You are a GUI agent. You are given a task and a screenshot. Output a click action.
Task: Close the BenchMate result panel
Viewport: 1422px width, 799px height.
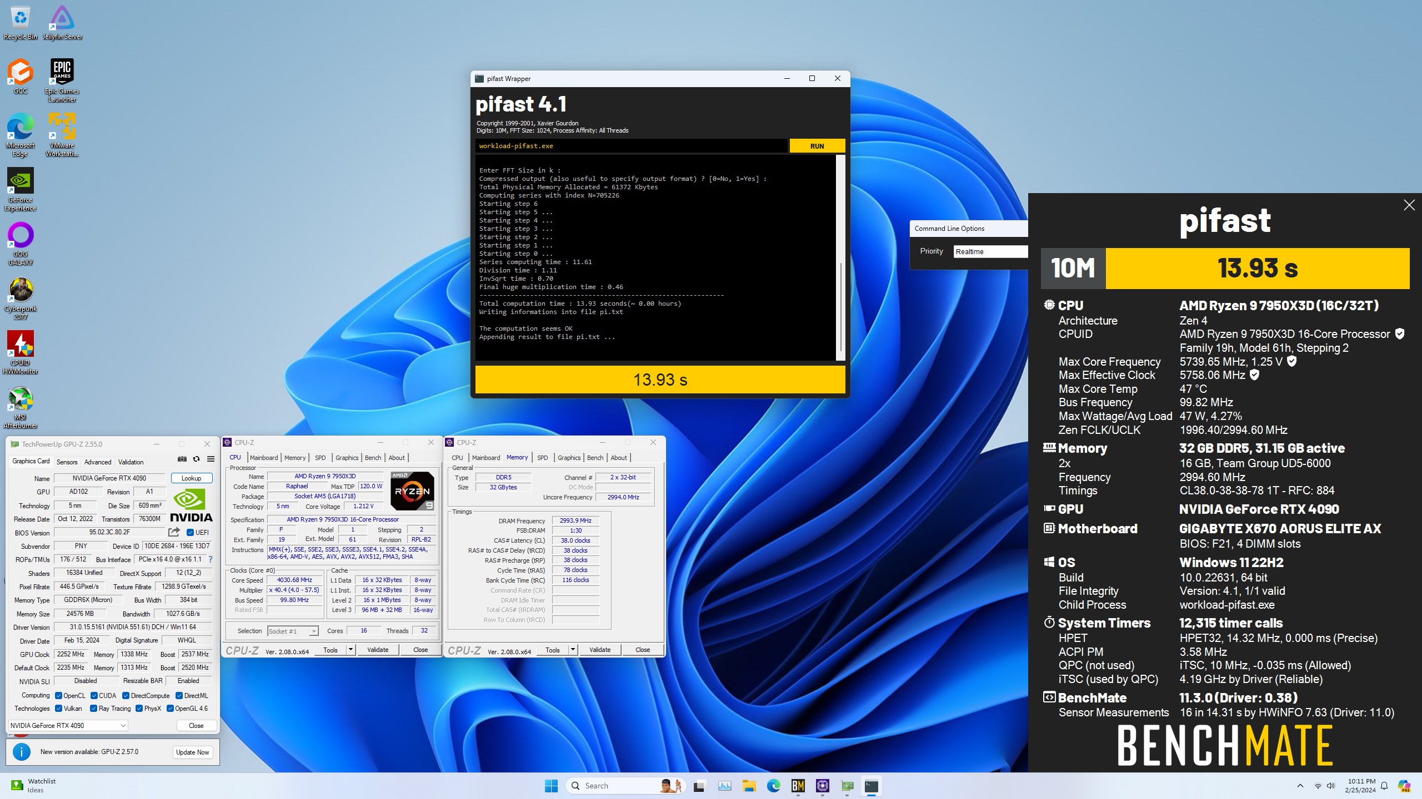(x=1409, y=205)
